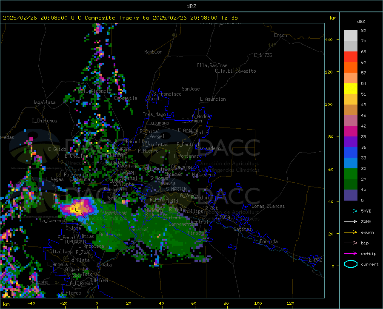Click the '140' tick on vertical km axis
Viewport: 383px width, 309px height.
pyautogui.click(x=329, y=40)
